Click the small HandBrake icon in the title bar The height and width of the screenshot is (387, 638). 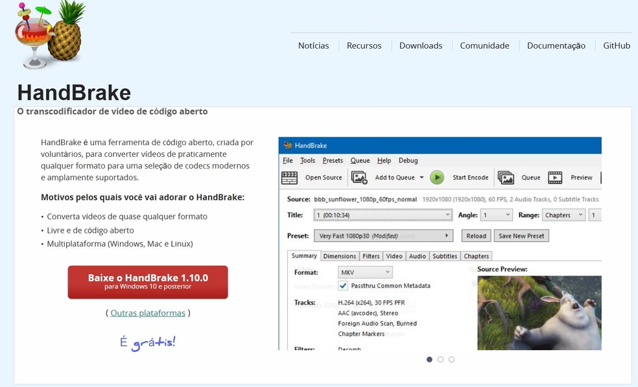(288, 145)
